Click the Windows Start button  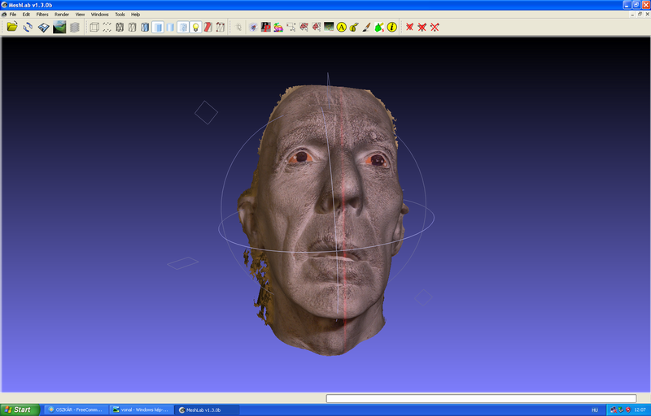point(20,409)
